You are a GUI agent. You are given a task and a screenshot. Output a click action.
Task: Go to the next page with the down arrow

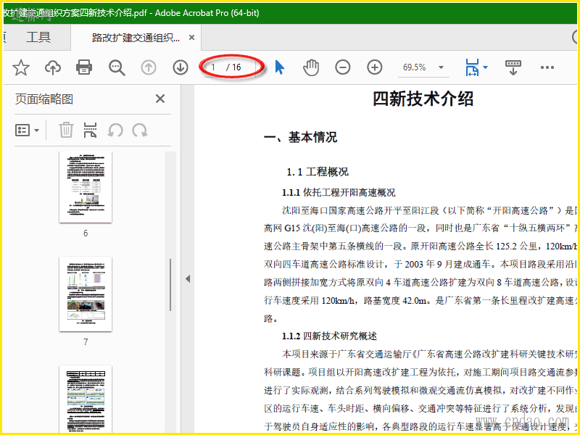181,67
